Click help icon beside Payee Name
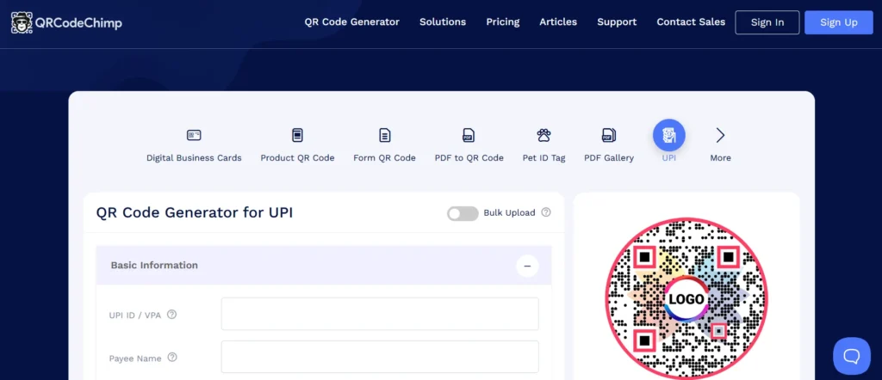The image size is (882, 380). click(x=172, y=358)
